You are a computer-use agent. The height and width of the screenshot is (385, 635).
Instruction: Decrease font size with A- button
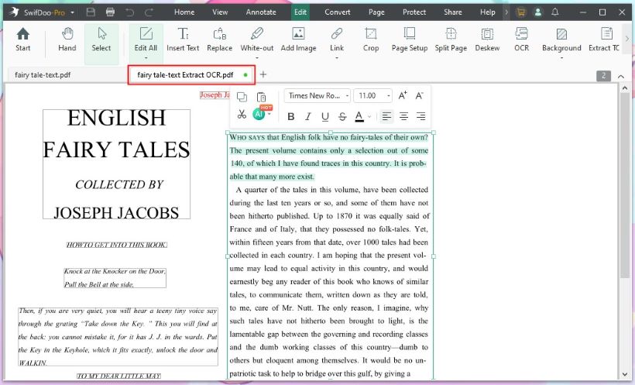pyautogui.click(x=419, y=95)
